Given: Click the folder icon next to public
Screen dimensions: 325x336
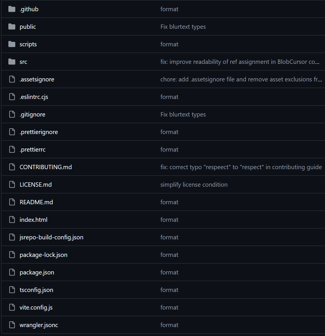Looking at the screenshot, I should (12, 27).
